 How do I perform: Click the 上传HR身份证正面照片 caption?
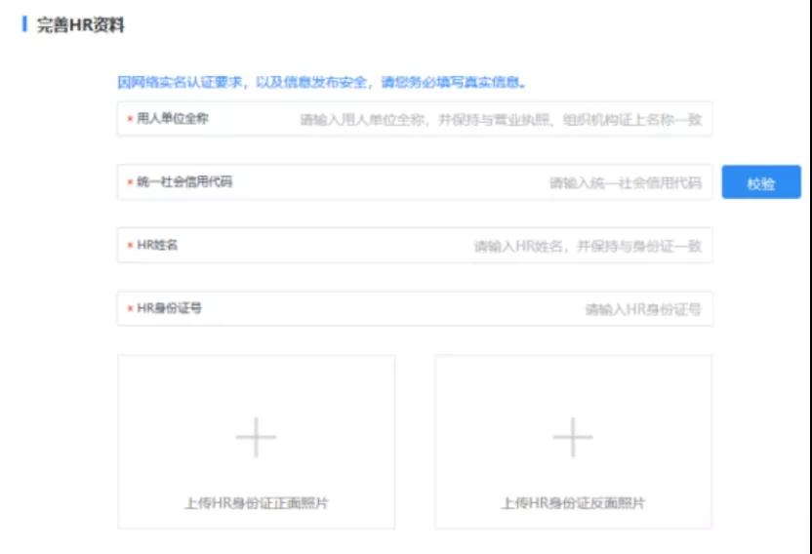tap(256, 503)
